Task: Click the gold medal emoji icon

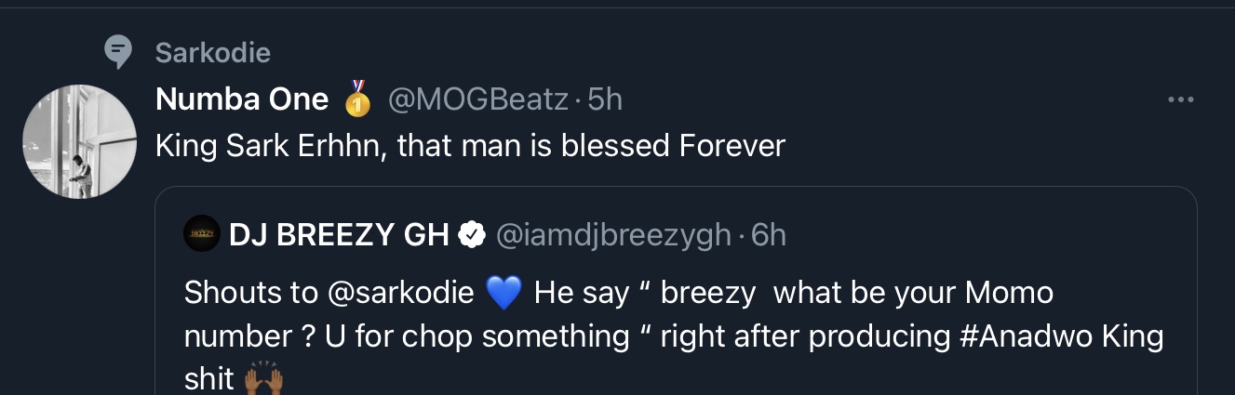Action: 357,99
